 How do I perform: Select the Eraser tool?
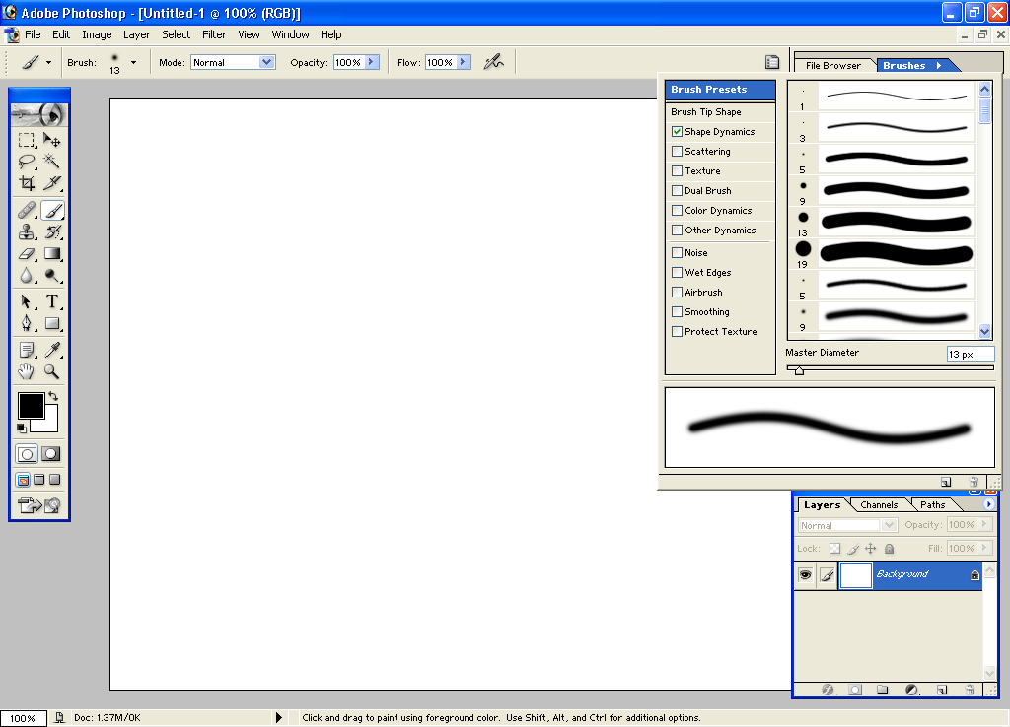point(27,253)
